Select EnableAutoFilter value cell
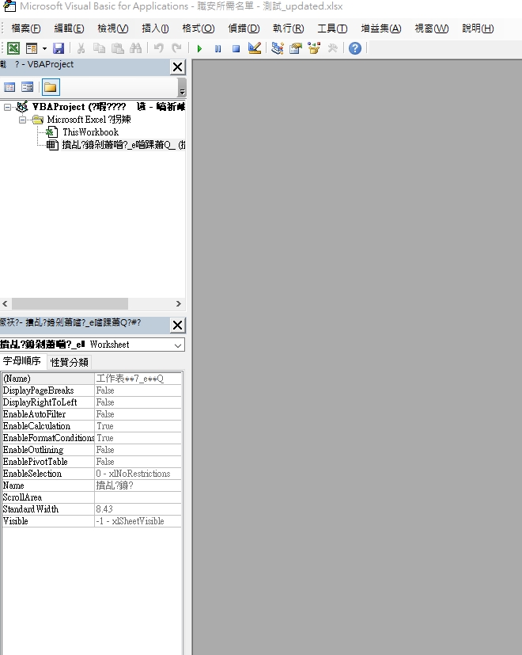 click(x=138, y=414)
